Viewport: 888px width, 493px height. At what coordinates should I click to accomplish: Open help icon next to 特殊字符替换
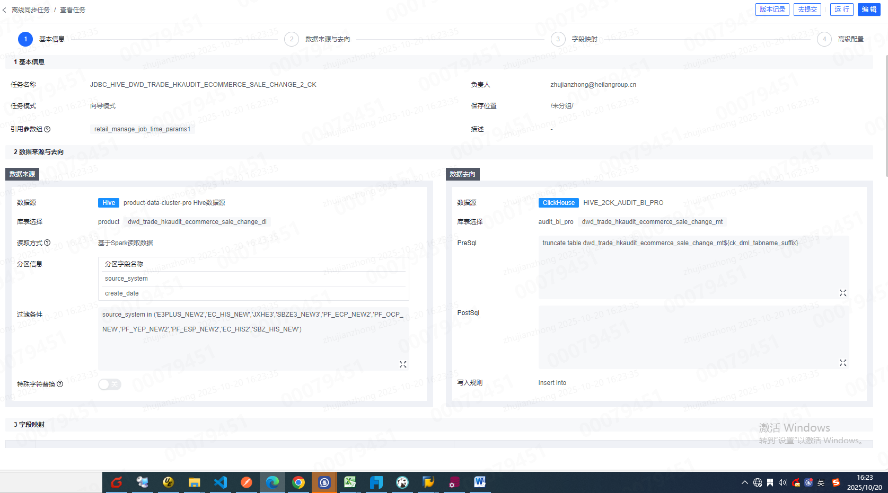tap(60, 384)
